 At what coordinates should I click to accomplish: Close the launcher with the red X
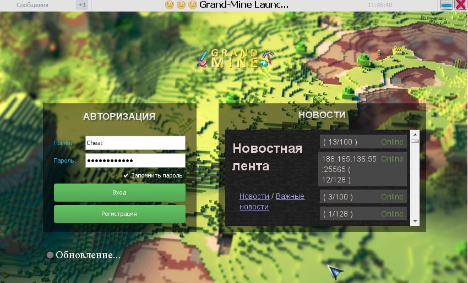pyautogui.click(x=460, y=5)
